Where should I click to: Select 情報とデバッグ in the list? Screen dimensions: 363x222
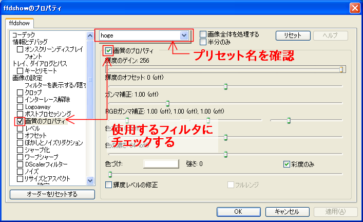point(30,42)
